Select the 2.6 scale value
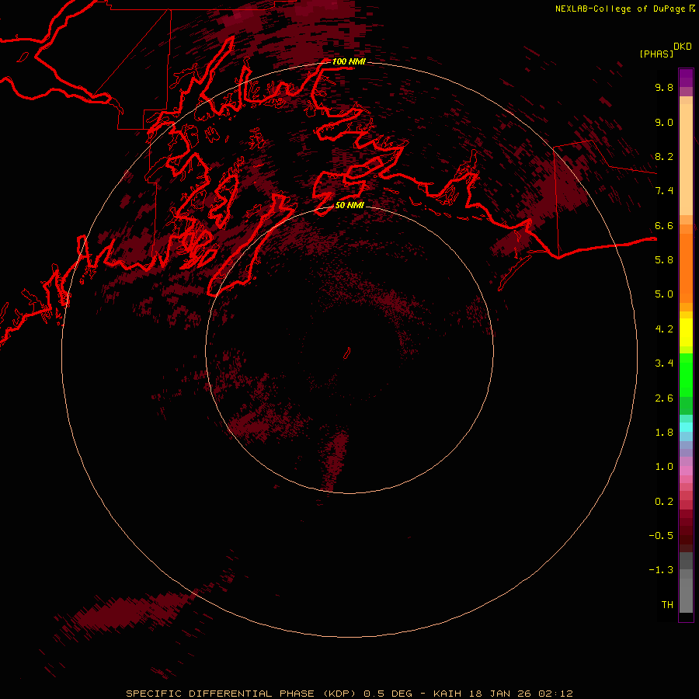The width and height of the screenshot is (699, 699). [664, 398]
